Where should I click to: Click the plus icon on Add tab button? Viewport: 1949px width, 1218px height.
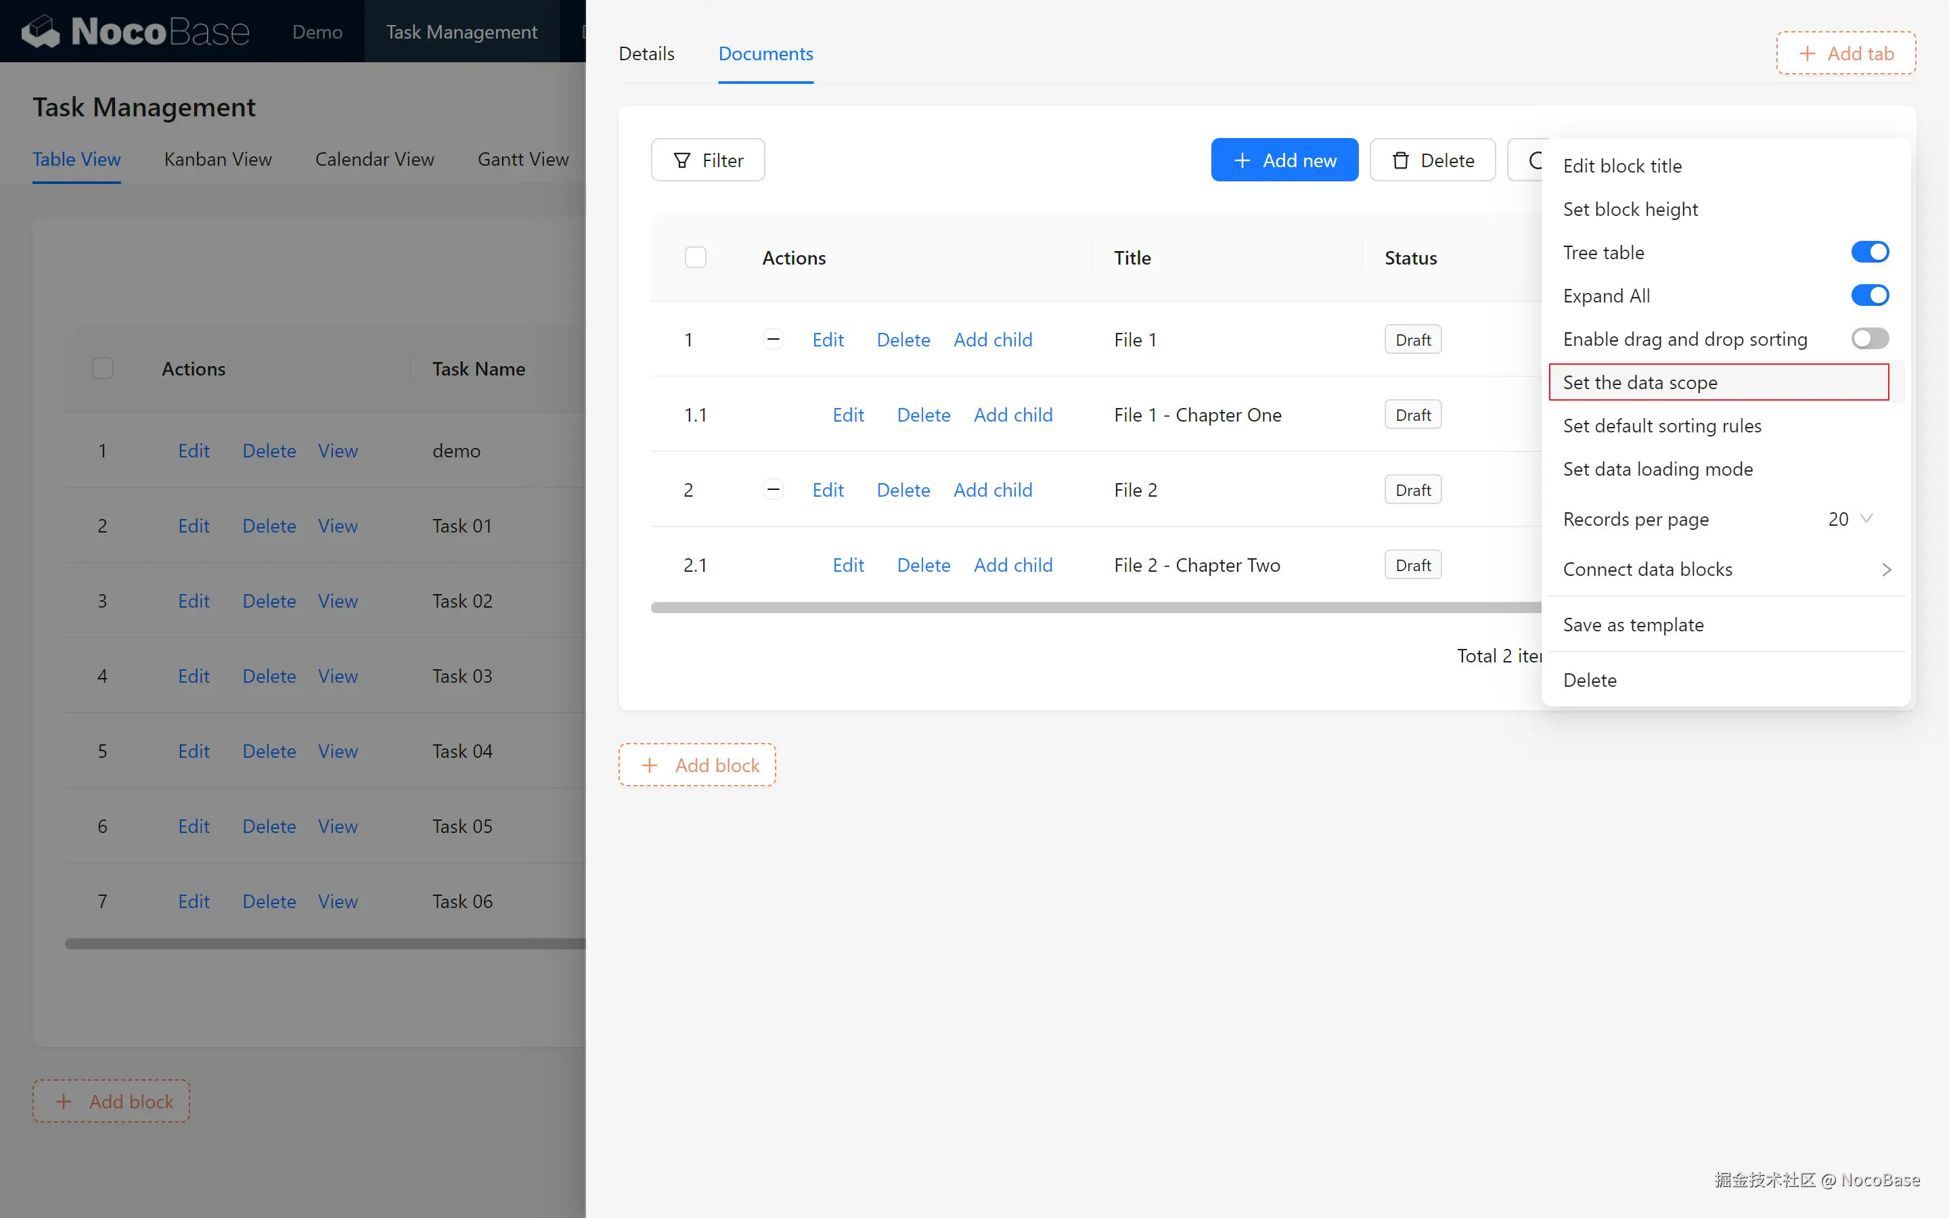coord(1808,54)
